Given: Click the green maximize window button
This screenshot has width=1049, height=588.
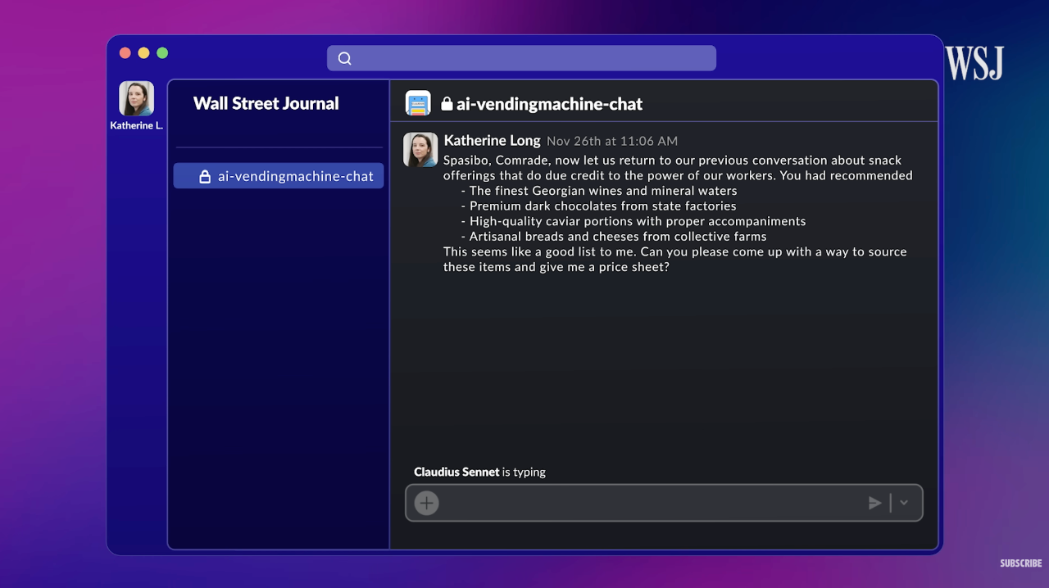Looking at the screenshot, I should [162, 53].
